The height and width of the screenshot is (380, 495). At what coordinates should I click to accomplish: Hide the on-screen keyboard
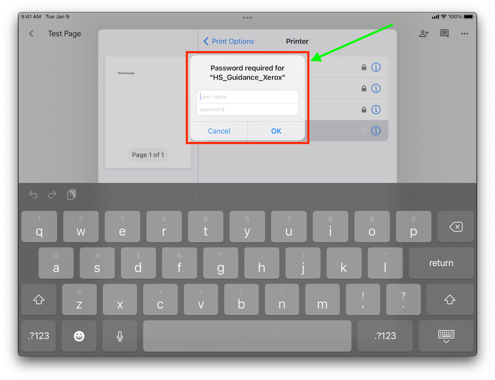pyautogui.click(x=446, y=336)
